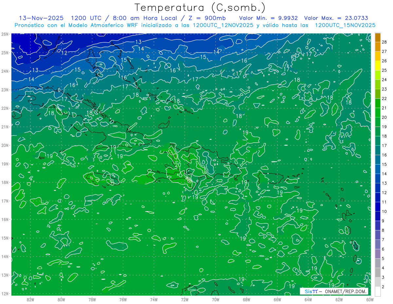Select the color scale label '25'
This screenshot has width=393, height=304.
point(384,70)
